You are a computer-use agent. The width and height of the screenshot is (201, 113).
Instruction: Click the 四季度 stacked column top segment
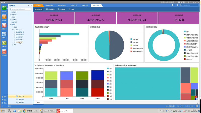coord(97,75)
